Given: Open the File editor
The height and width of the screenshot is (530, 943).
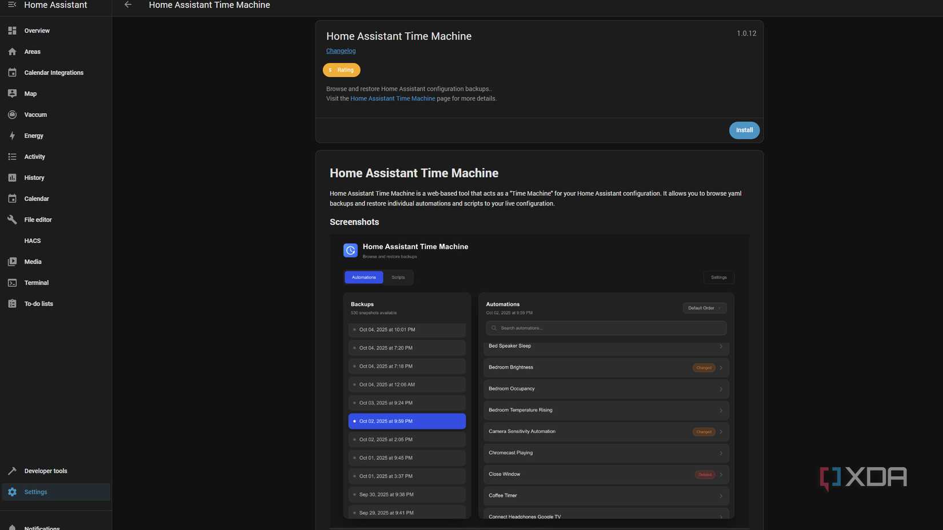Looking at the screenshot, I should (x=38, y=219).
